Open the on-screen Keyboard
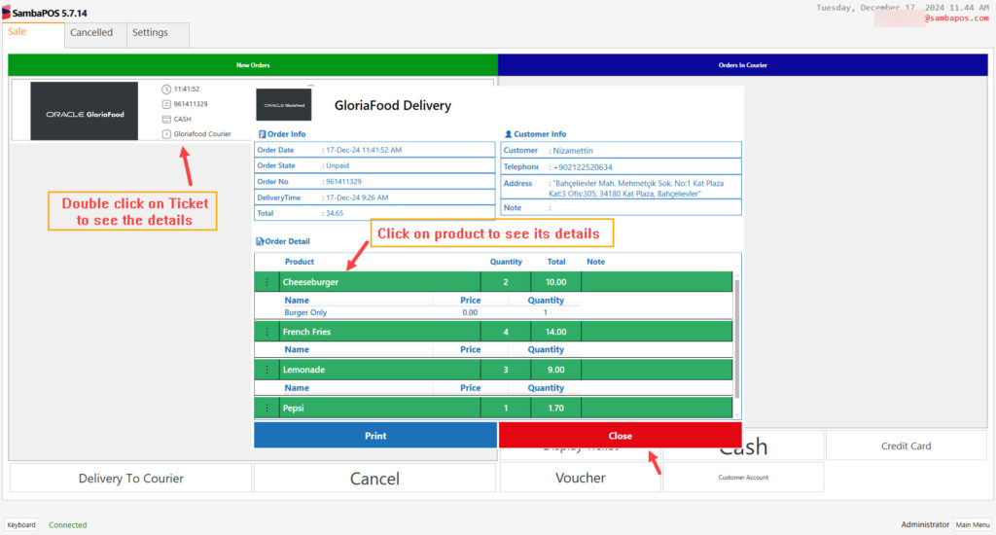Screen dimensions: 996x535 click(x=21, y=525)
